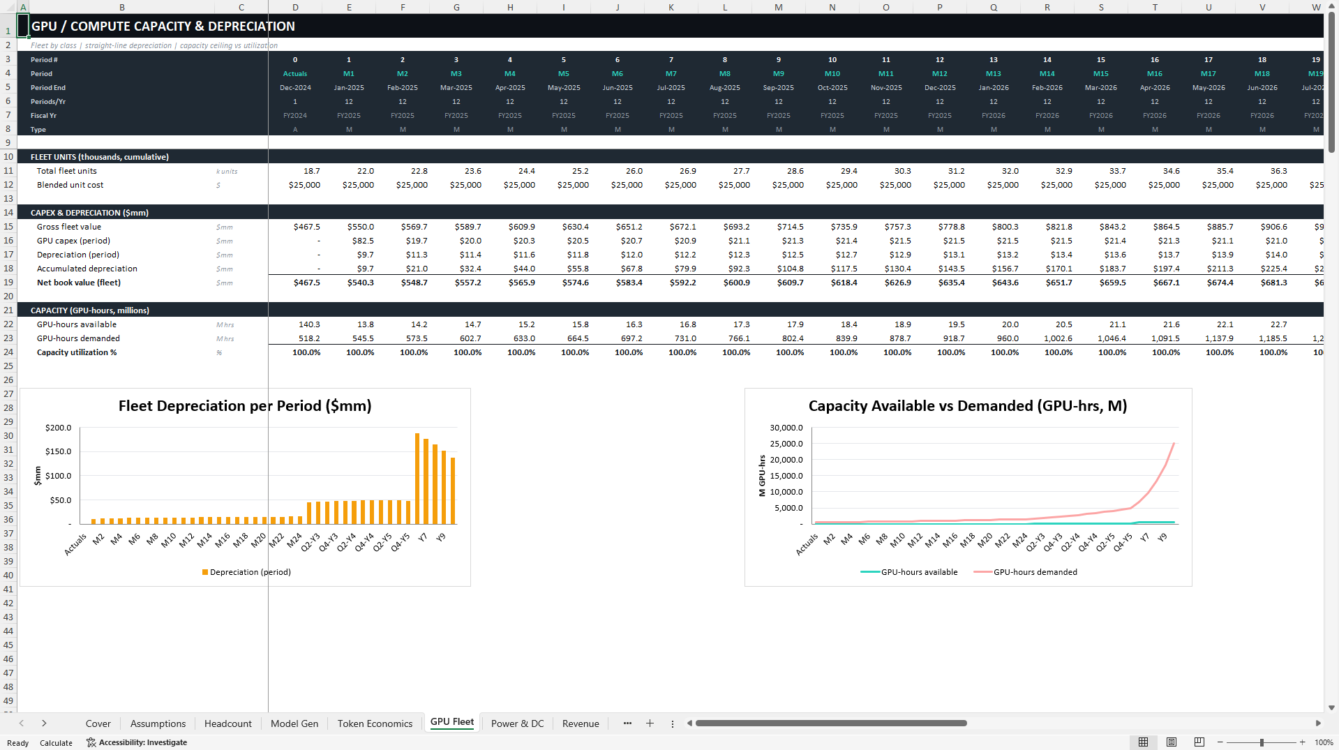Click Capacity utilization % row label
The image size is (1339, 750).
click(77, 352)
